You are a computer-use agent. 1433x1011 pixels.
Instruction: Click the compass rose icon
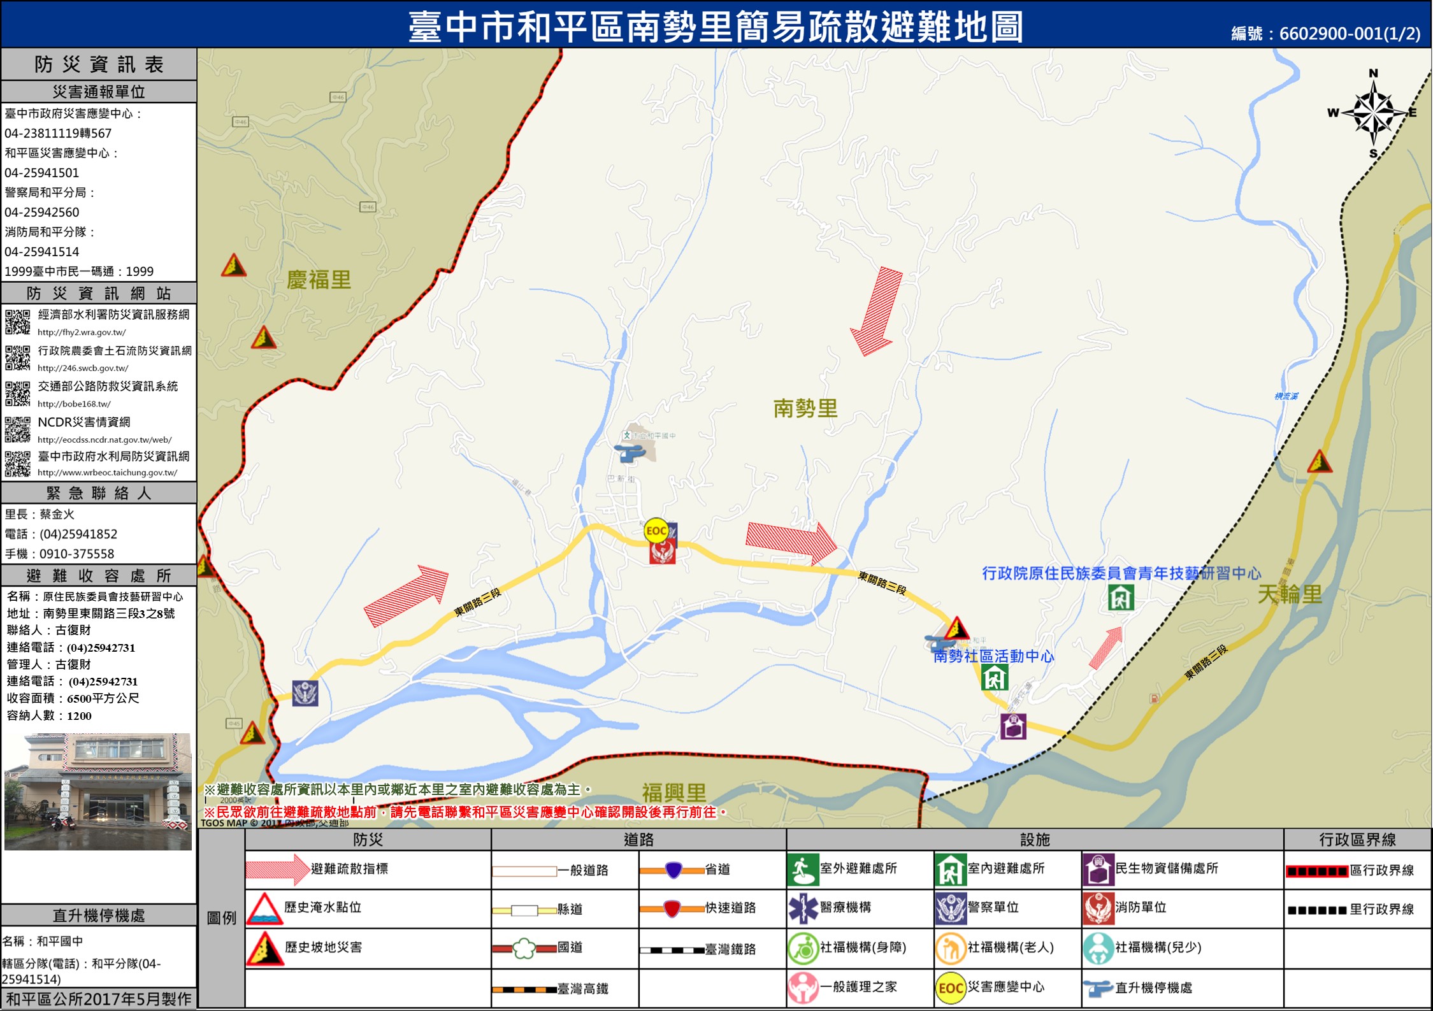[x=1373, y=113]
